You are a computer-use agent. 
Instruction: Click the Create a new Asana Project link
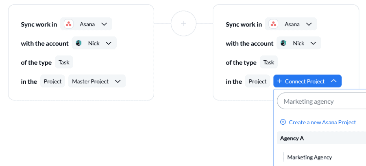click(x=322, y=122)
